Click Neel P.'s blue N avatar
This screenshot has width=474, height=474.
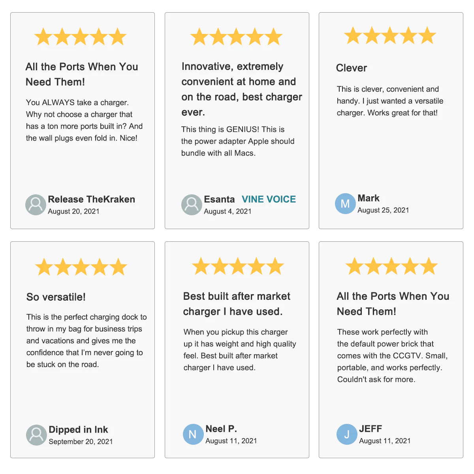tap(193, 434)
